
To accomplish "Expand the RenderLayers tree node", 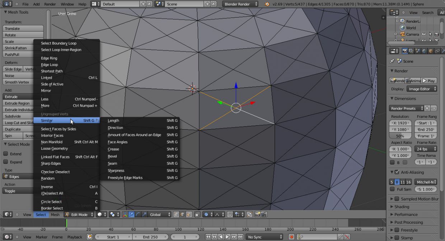I will point(397,21).
